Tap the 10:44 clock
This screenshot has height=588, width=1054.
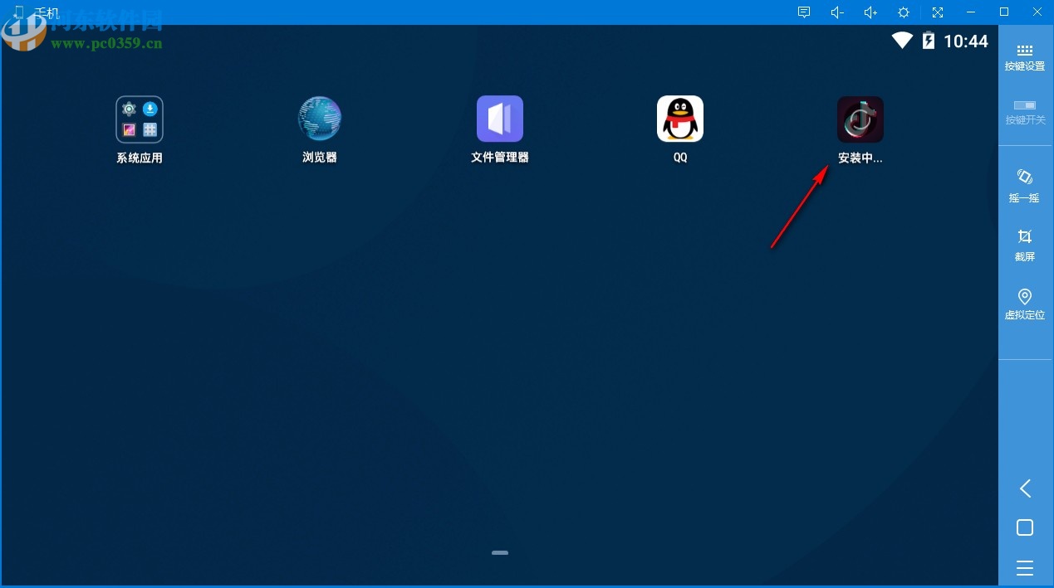click(x=966, y=41)
